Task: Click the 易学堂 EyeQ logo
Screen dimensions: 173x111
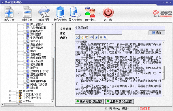Action: pos(162,14)
